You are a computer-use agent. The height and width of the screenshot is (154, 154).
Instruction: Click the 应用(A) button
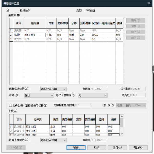coord(117,148)
